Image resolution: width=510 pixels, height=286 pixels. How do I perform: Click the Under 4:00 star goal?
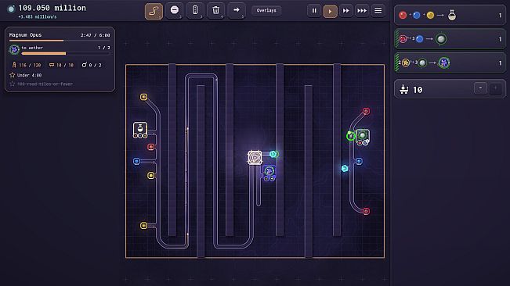pyautogui.click(x=26, y=75)
